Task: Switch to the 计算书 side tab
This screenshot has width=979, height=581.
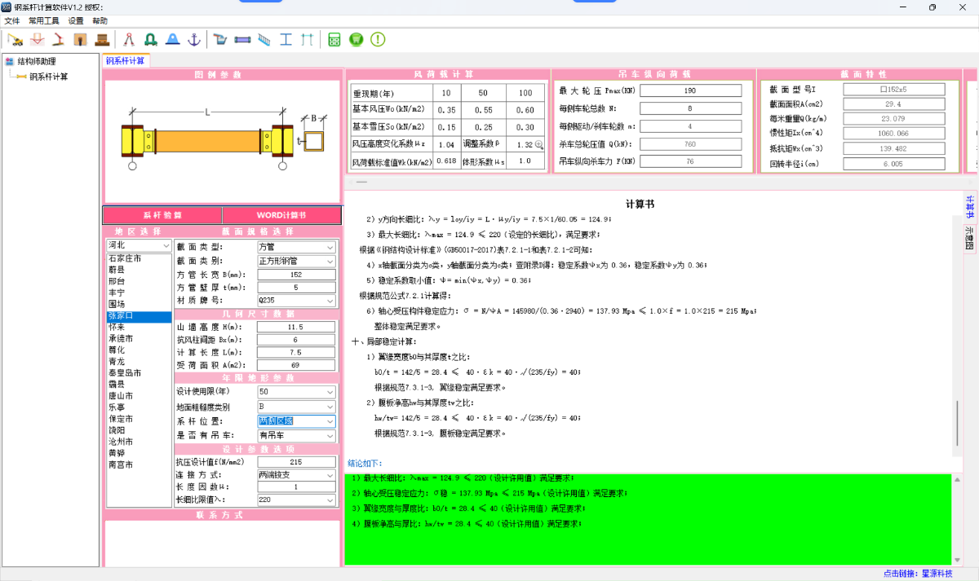Action: tap(970, 206)
